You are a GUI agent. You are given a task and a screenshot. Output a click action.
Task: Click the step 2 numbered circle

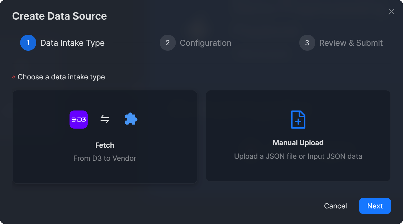(167, 43)
